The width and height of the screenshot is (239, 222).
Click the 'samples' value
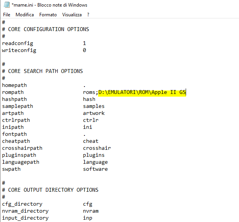tap(94, 106)
